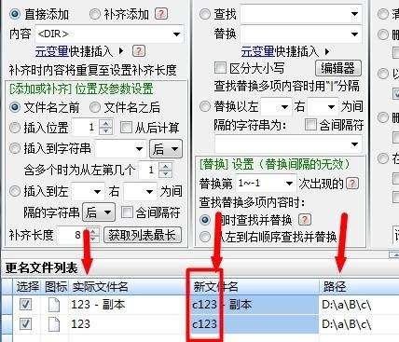Viewport: 399px width, 342px height.
Task: Adjust 含多个时为从左第几个 stepper
Action: click(x=165, y=170)
